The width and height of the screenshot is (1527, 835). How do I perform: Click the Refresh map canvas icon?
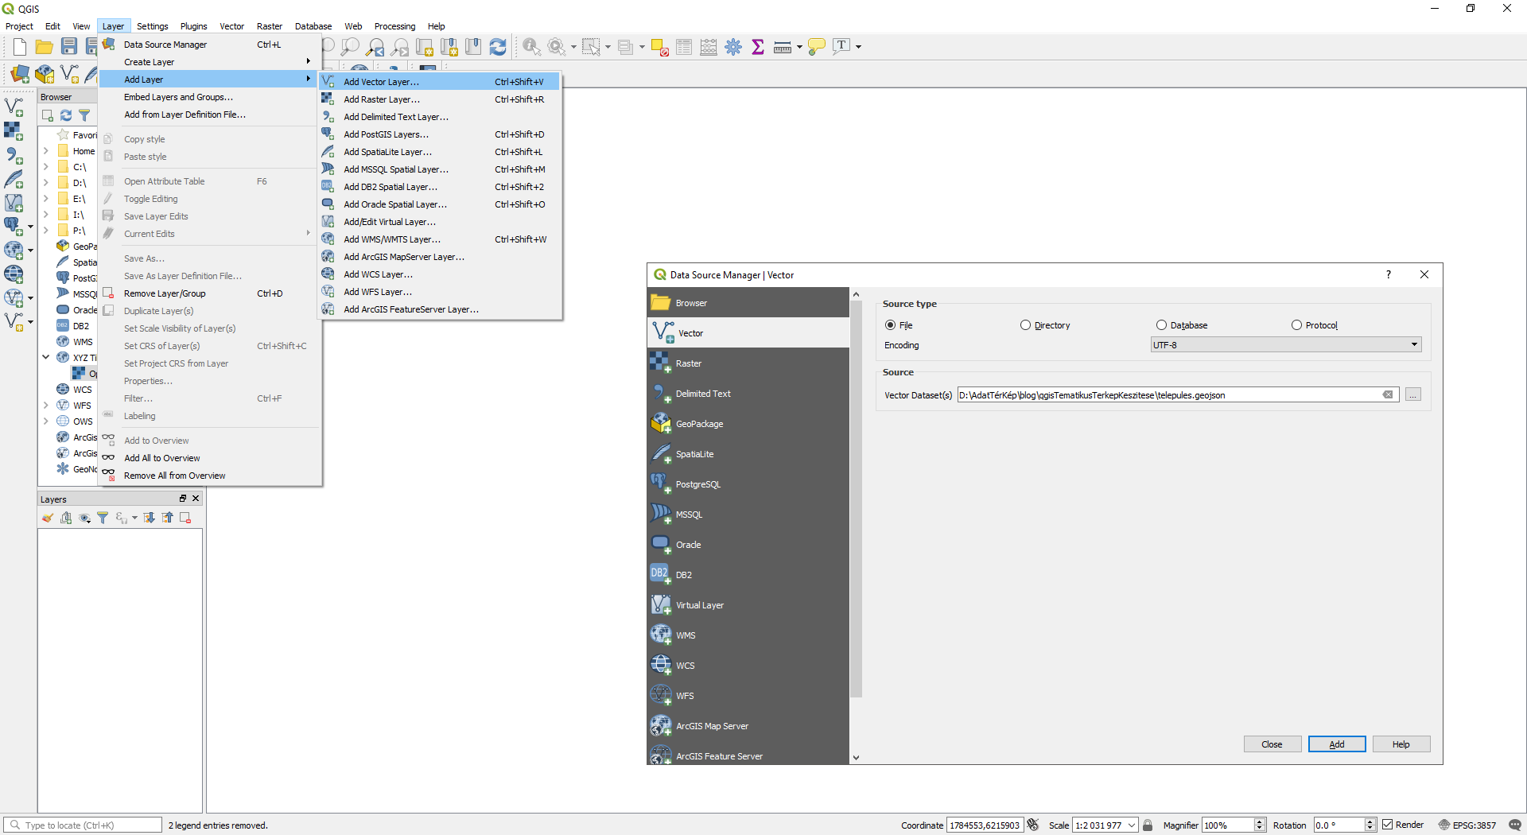[498, 47]
